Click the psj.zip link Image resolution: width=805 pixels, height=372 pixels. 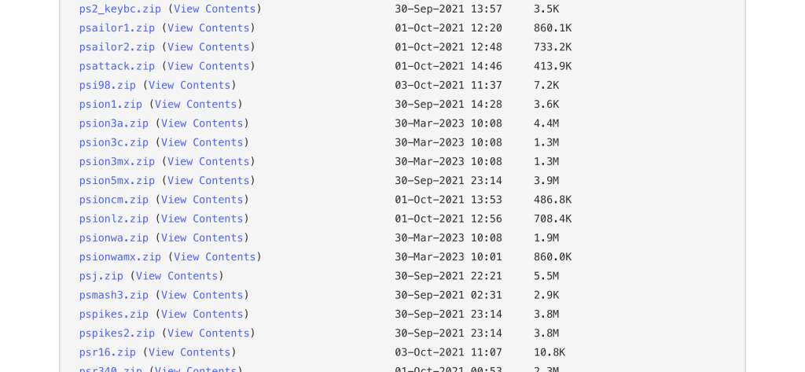[101, 276]
